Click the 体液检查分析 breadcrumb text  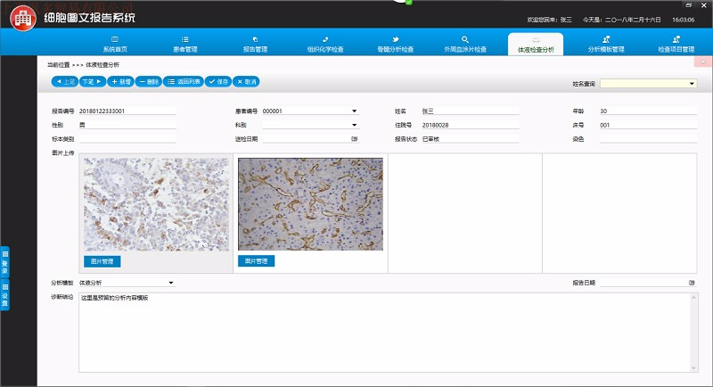tap(102, 64)
